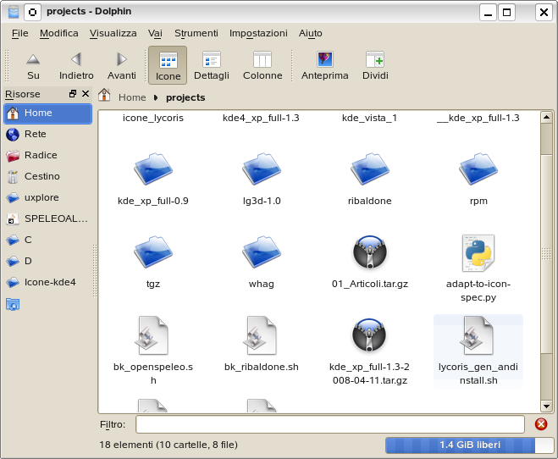
Task: Select whag folder
Action: point(262,263)
